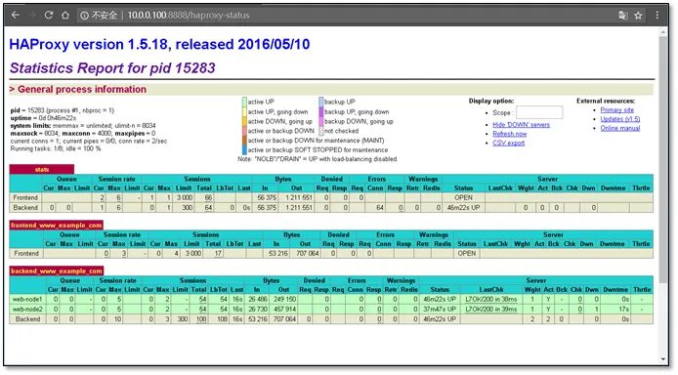Click frontend_www_example_com Frontend OPEN status
Viewport: 678px width, 375px height.
[467, 253]
